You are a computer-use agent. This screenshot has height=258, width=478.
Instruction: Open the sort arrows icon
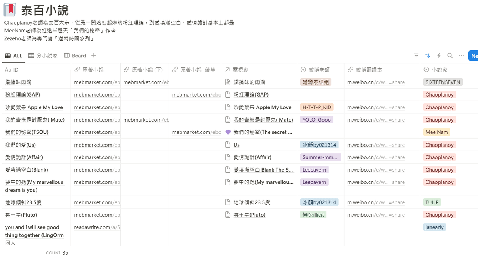coord(427,56)
